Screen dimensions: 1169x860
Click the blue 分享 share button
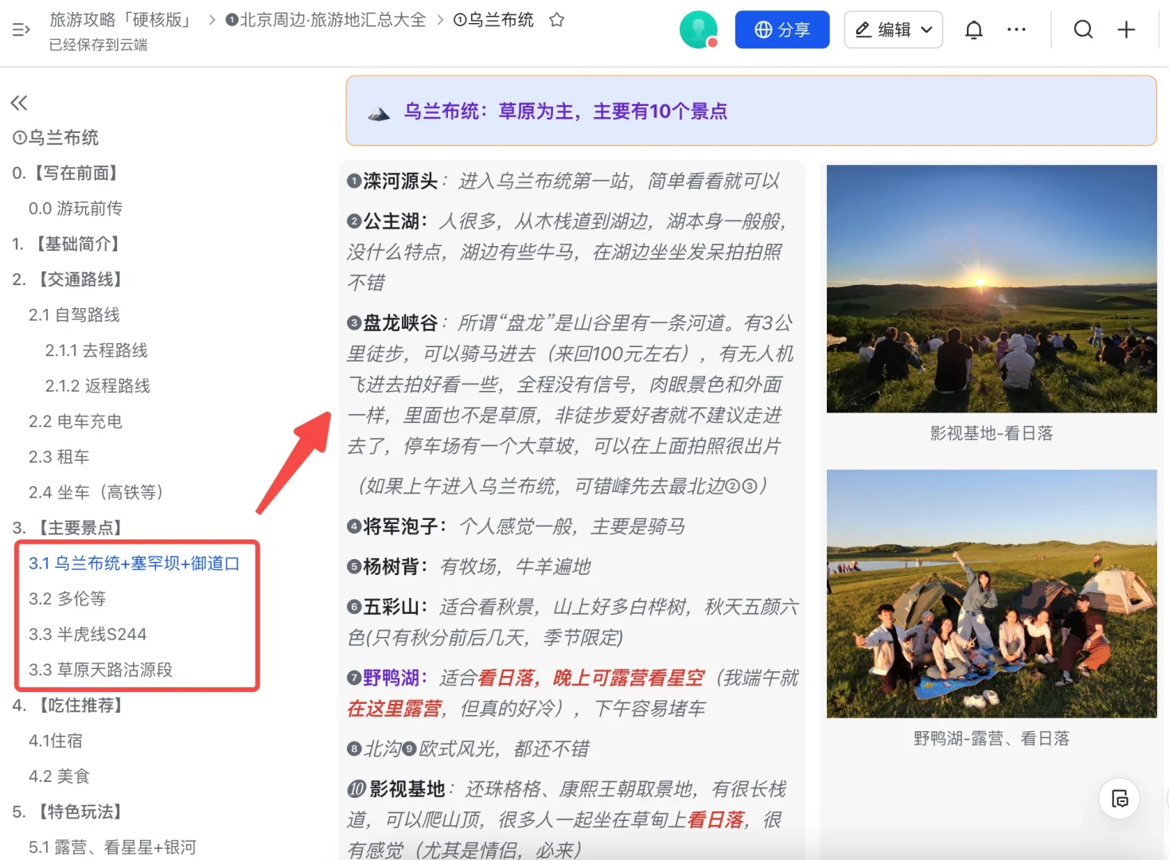782,29
